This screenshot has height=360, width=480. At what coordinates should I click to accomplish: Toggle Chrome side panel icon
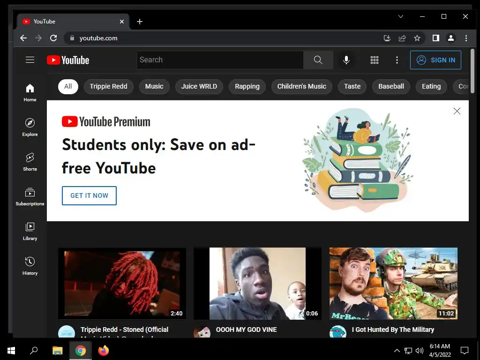pos(435,38)
